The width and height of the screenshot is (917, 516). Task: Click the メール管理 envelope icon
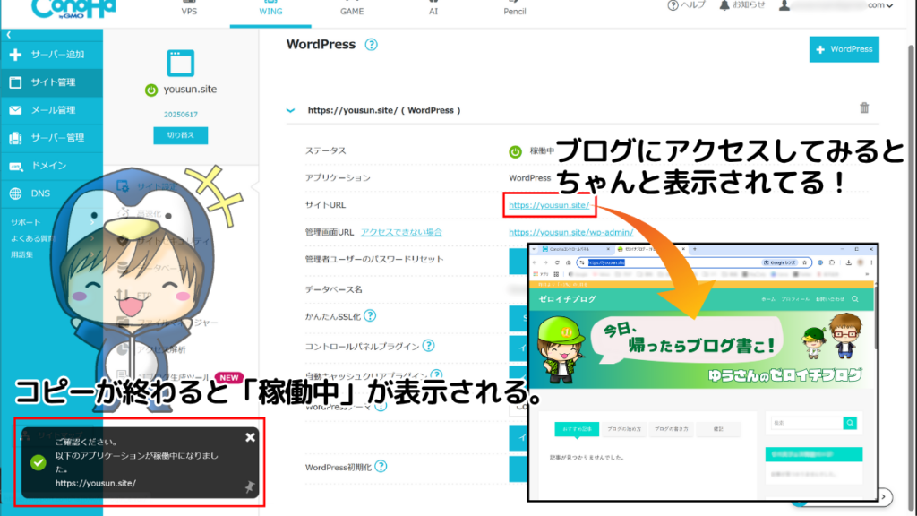click(x=15, y=110)
